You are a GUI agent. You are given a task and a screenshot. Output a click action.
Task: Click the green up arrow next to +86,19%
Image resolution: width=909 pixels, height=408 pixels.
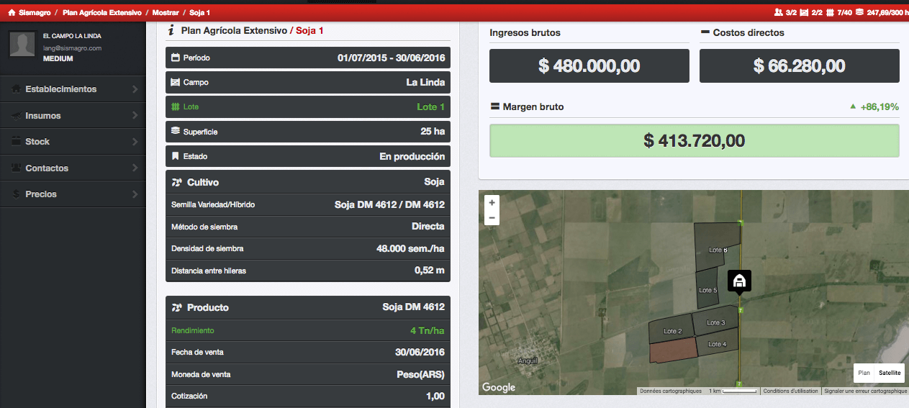point(853,106)
